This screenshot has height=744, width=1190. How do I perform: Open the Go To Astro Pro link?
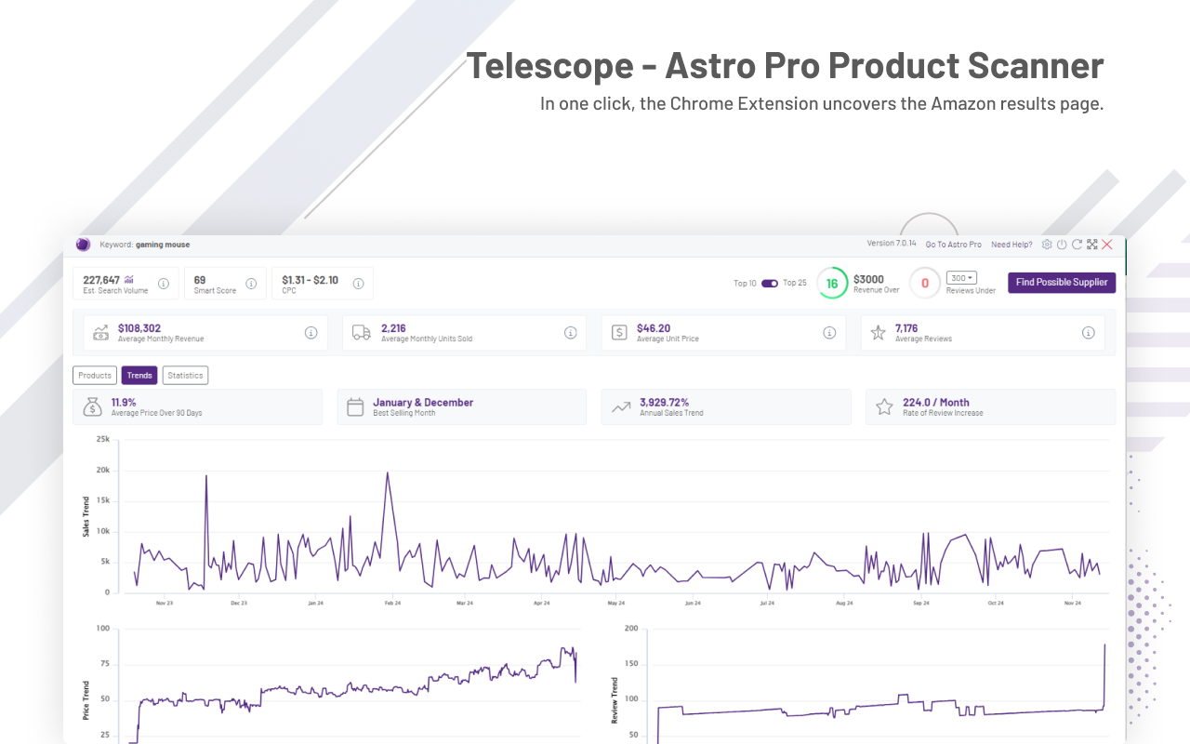pos(953,244)
